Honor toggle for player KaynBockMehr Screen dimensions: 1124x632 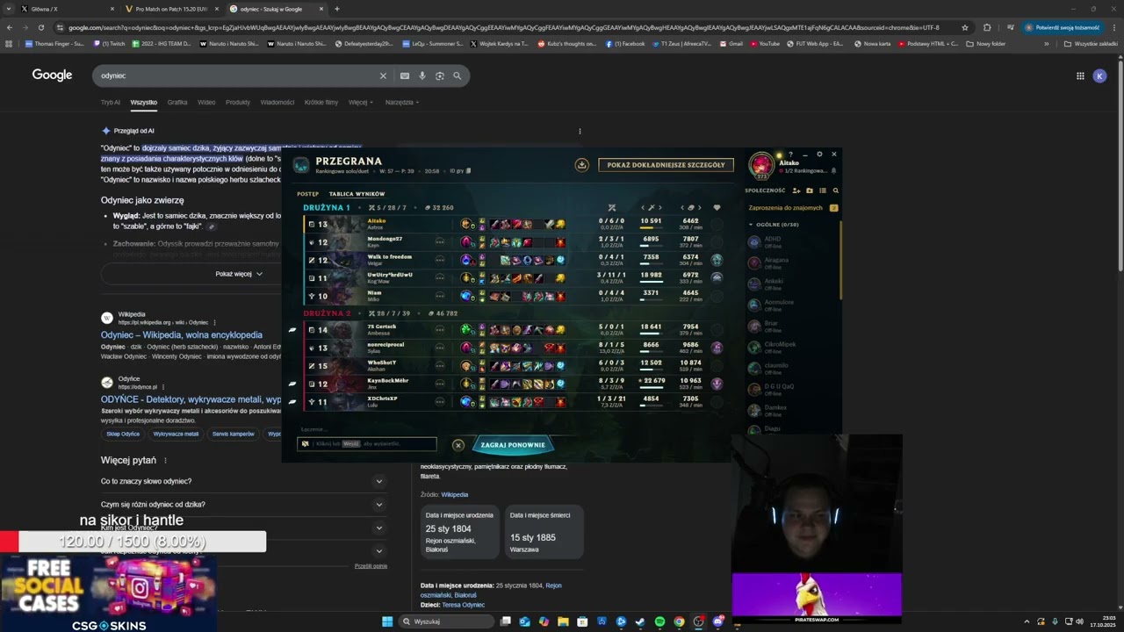[717, 384]
